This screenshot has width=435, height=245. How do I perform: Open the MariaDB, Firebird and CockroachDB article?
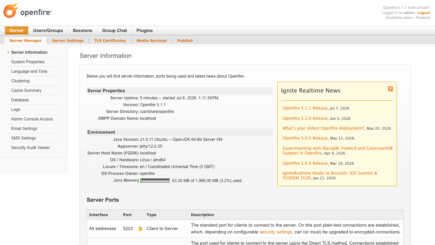tap(337, 151)
